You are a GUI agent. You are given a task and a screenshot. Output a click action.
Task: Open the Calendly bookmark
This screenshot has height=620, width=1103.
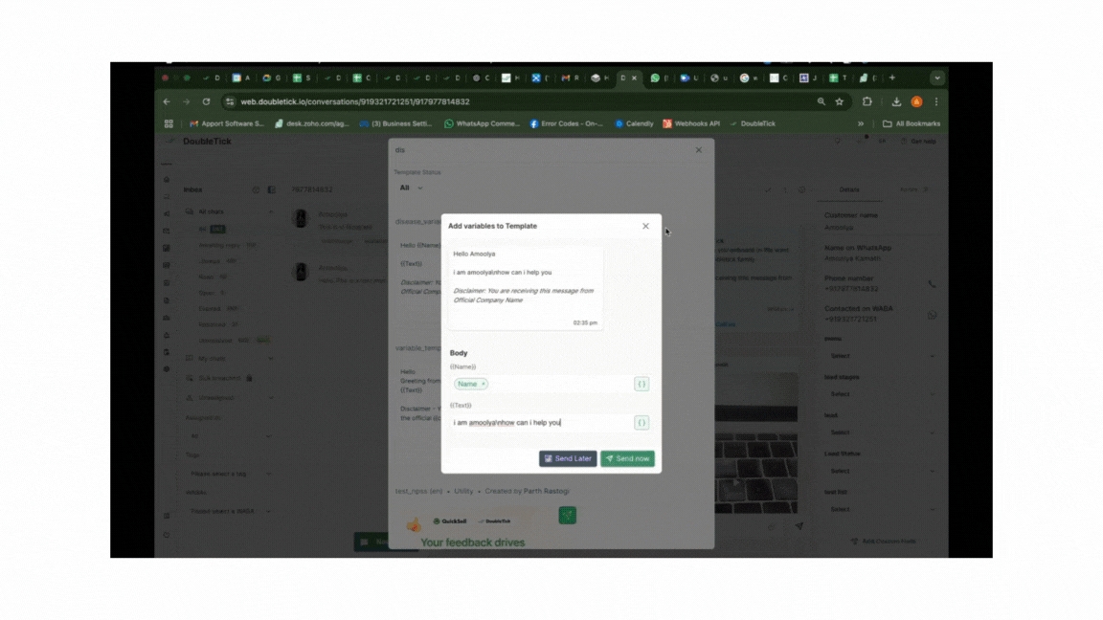pos(634,123)
